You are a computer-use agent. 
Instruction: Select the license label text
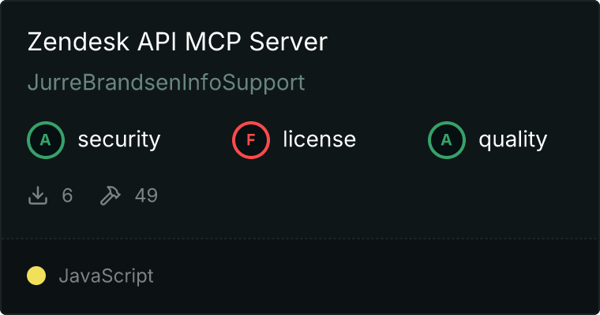click(319, 140)
